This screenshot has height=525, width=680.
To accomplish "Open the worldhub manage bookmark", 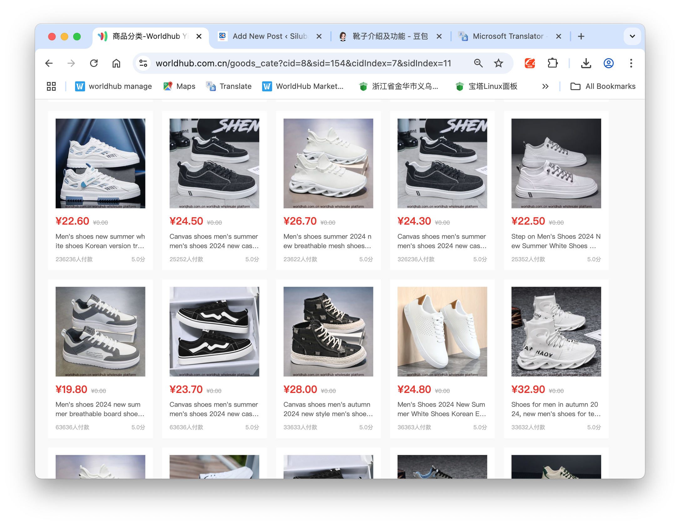I will click(114, 86).
